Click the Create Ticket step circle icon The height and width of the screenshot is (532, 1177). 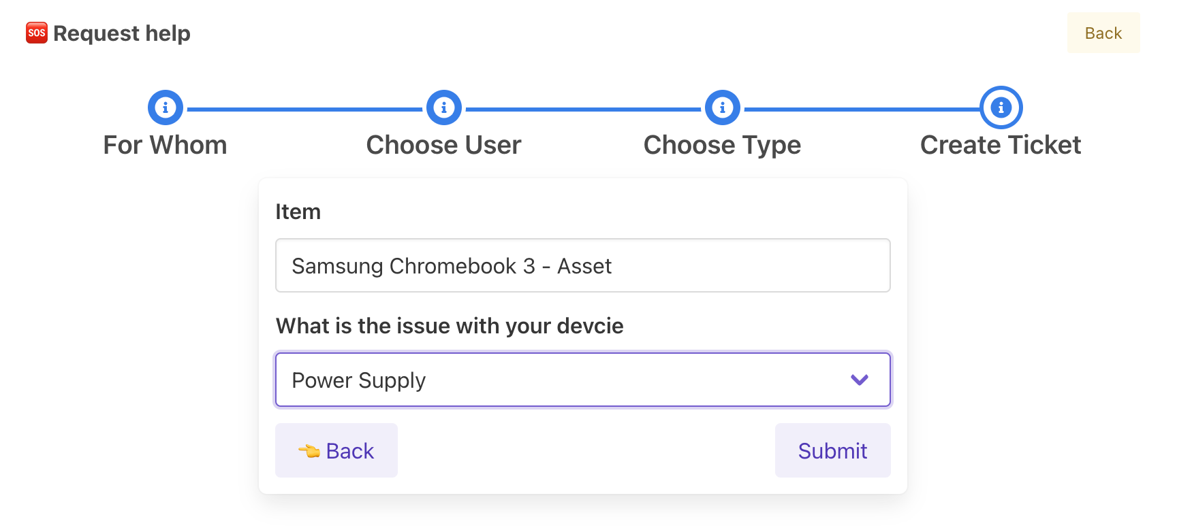pos(1001,107)
